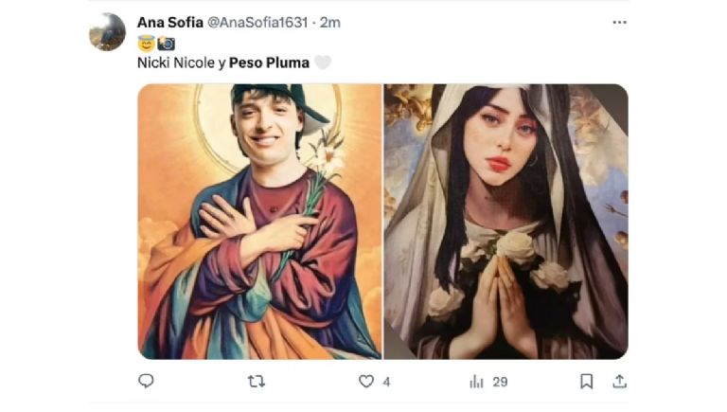Click the display name Ana Sofia
The height and width of the screenshot is (412, 727).
click(170, 23)
